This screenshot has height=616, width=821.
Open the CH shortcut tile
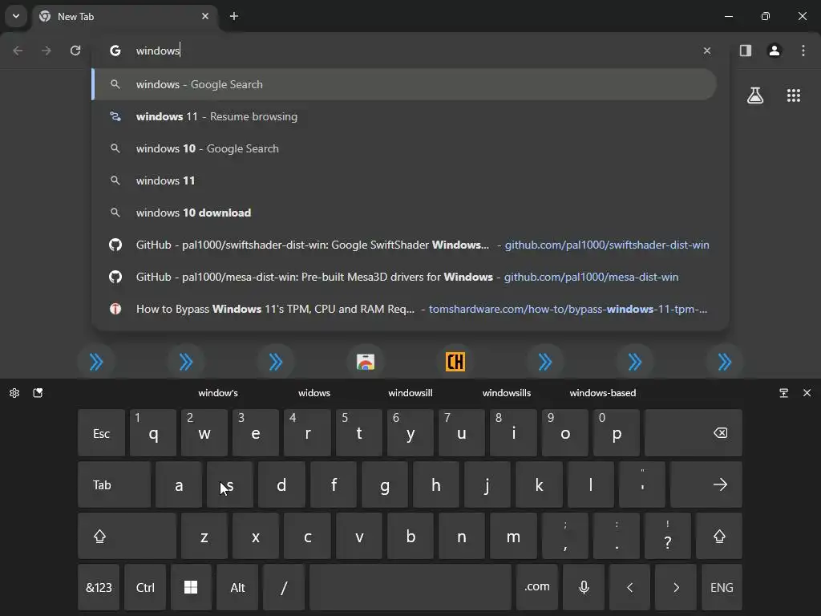tap(455, 362)
